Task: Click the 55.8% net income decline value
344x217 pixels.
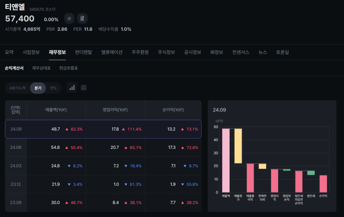Action: point(192,184)
